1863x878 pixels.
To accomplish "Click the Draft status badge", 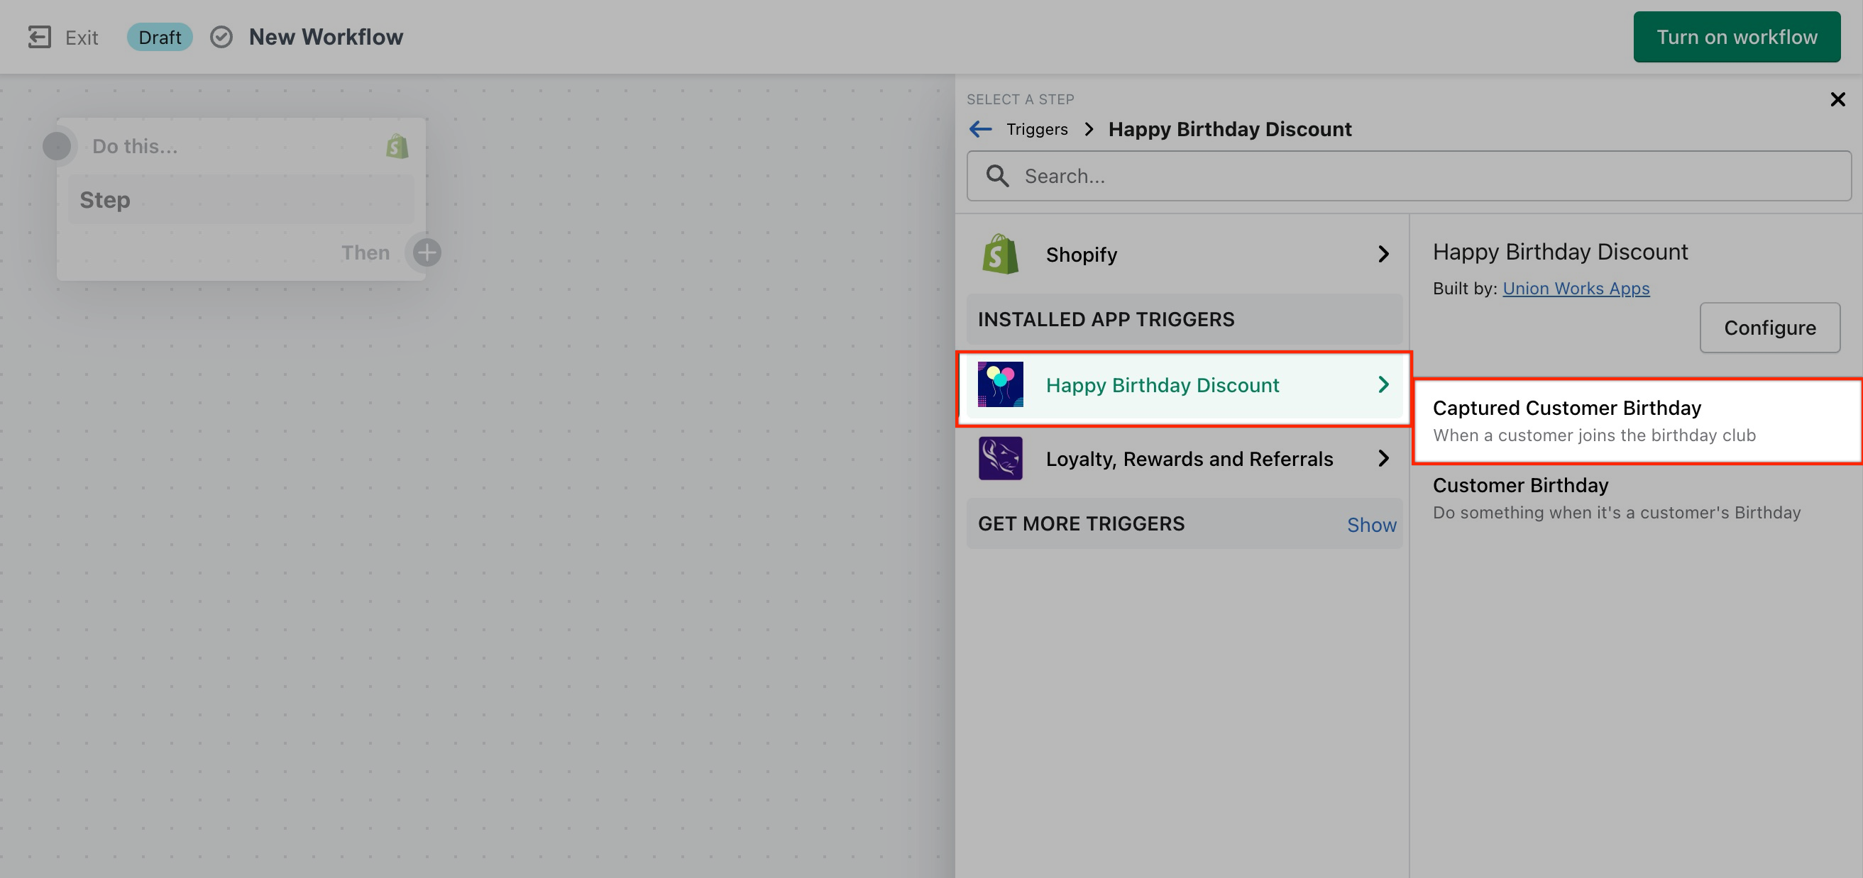I will pos(160,37).
